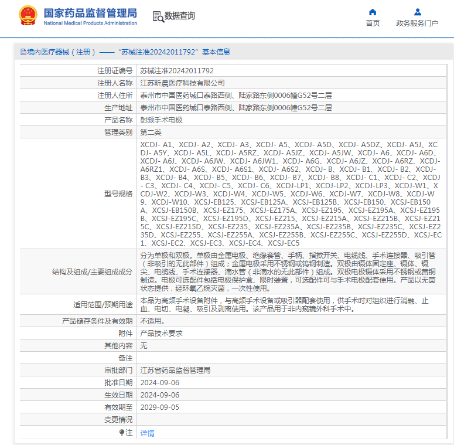Click the bulb icon beside 注
Viewport: 454px width, 445px height.
click(x=122, y=432)
